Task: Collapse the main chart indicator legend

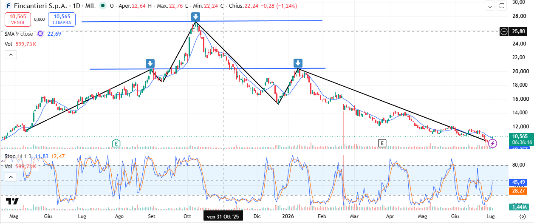Action: (11, 54)
